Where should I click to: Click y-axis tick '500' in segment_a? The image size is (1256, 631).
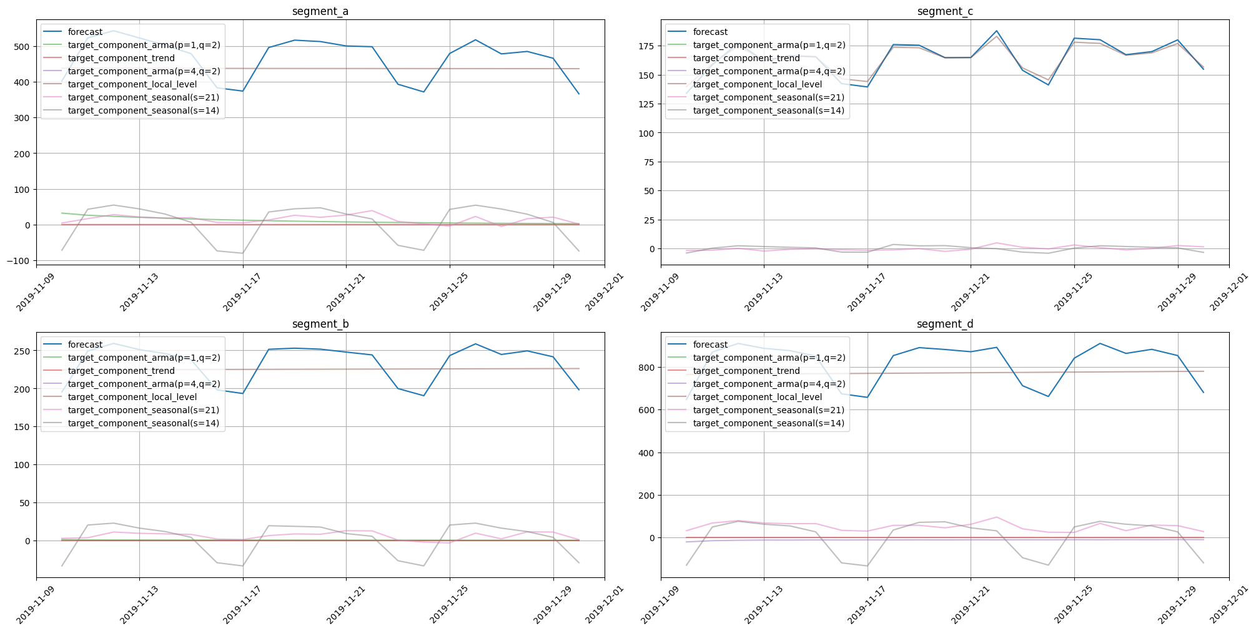pyautogui.click(x=23, y=47)
